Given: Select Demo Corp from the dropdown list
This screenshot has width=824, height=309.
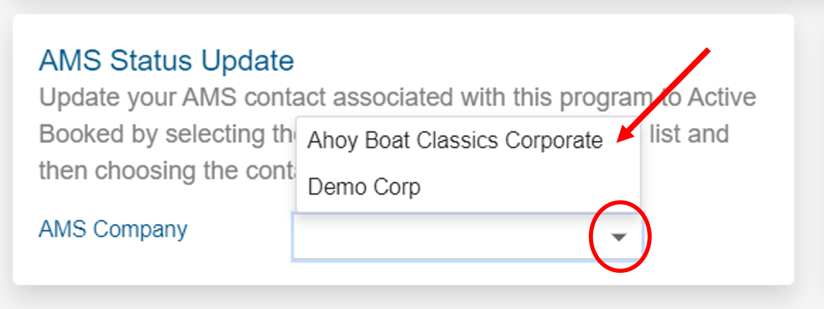Looking at the screenshot, I should (364, 187).
